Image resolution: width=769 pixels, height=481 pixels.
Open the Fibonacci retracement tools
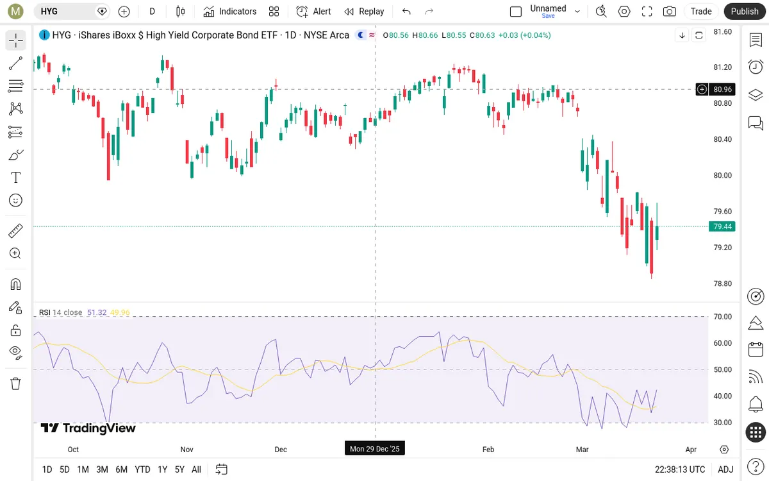(16, 86)
